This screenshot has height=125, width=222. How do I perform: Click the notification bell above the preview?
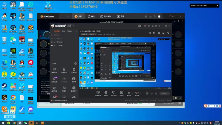163,33
